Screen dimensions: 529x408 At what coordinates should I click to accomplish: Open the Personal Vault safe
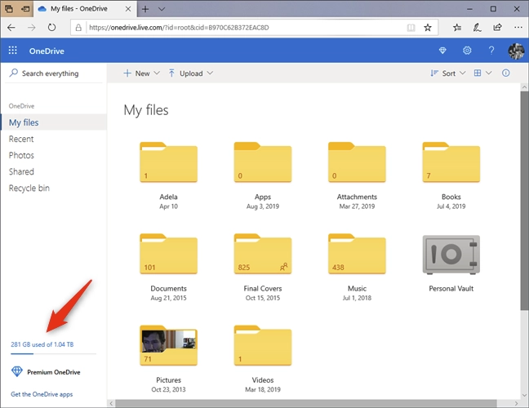tap(451, 255)
